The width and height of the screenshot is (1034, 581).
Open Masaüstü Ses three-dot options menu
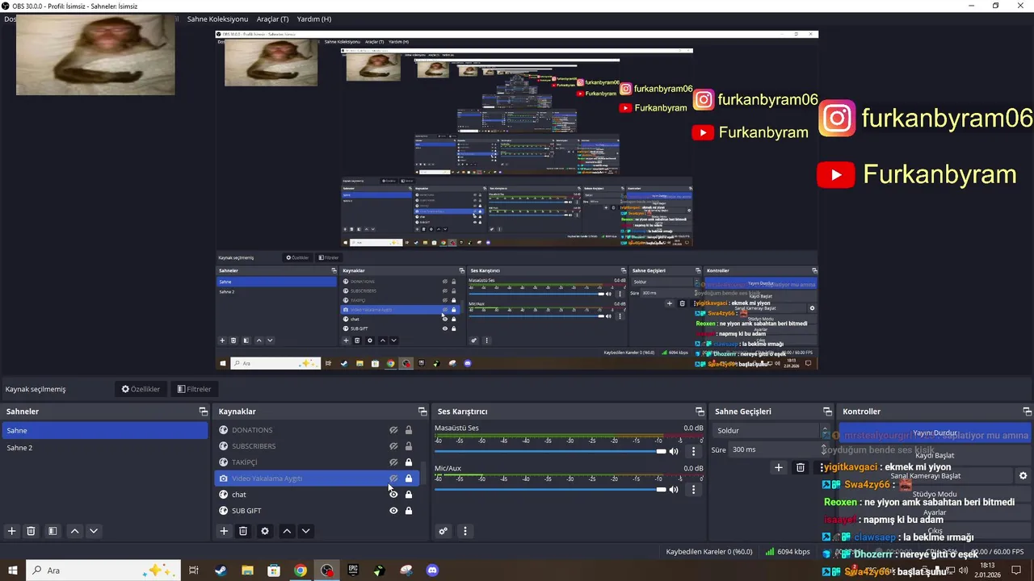pyautogui.click(x=693, y=451)
